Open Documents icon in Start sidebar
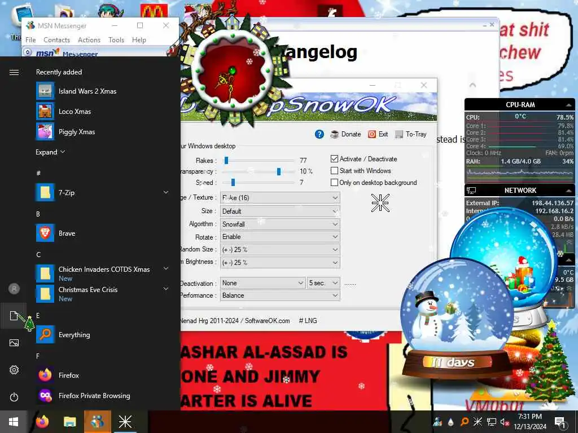 click(x=14, y=316)
